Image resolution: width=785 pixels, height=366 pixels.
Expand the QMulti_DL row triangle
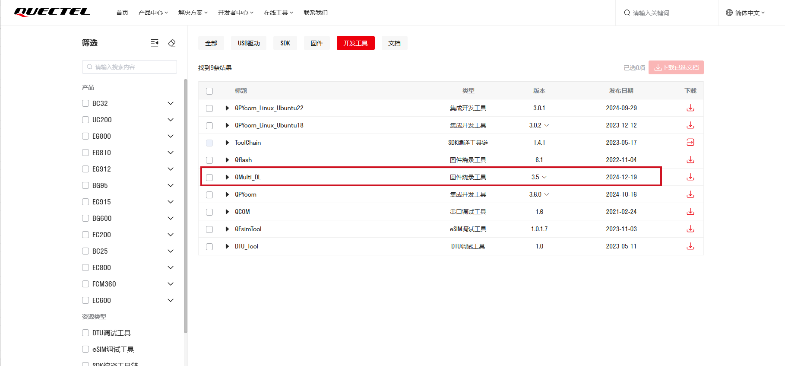[x=227, y=177]
